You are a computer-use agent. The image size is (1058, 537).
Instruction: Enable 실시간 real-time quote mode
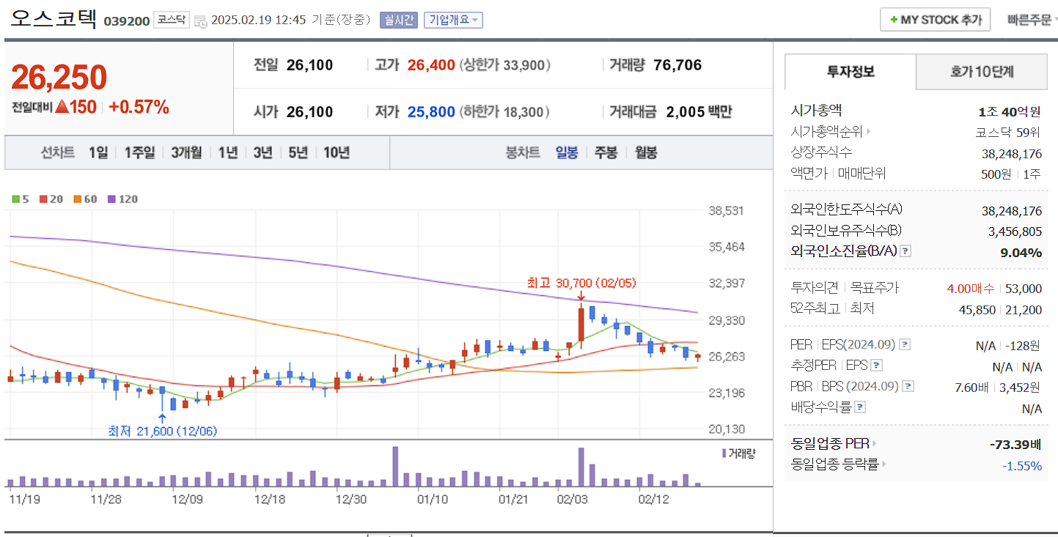[x=399, y=20]
